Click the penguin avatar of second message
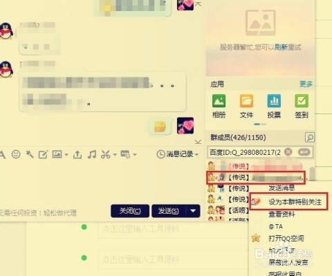This screenshot has height=276, width=332. pos(6,69)
